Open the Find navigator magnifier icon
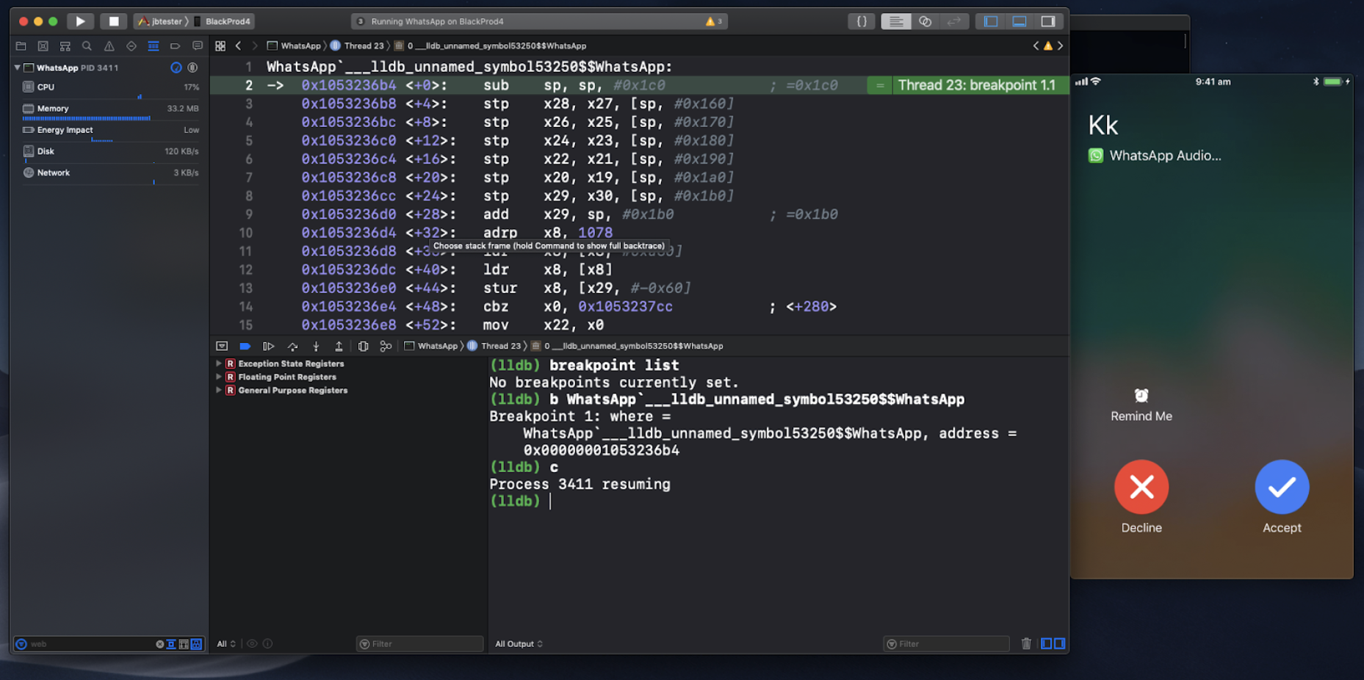Screen dimensions: 1364x680 click(87, 46)
